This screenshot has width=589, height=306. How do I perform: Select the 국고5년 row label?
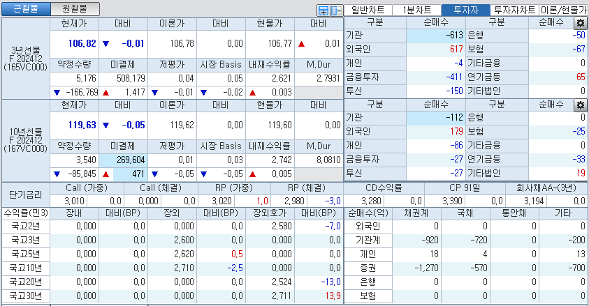(26, 254)
